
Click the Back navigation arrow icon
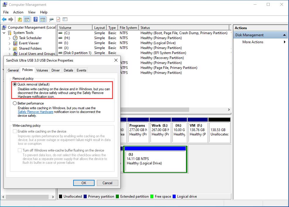4,19
